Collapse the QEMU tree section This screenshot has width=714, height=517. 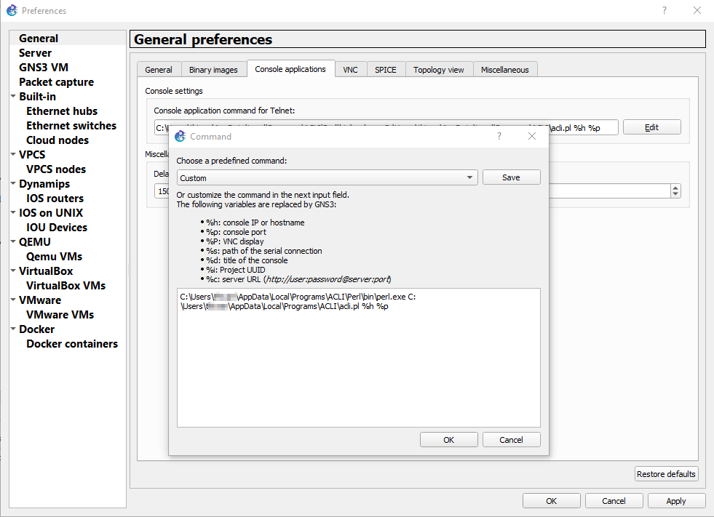pos(13,242)
